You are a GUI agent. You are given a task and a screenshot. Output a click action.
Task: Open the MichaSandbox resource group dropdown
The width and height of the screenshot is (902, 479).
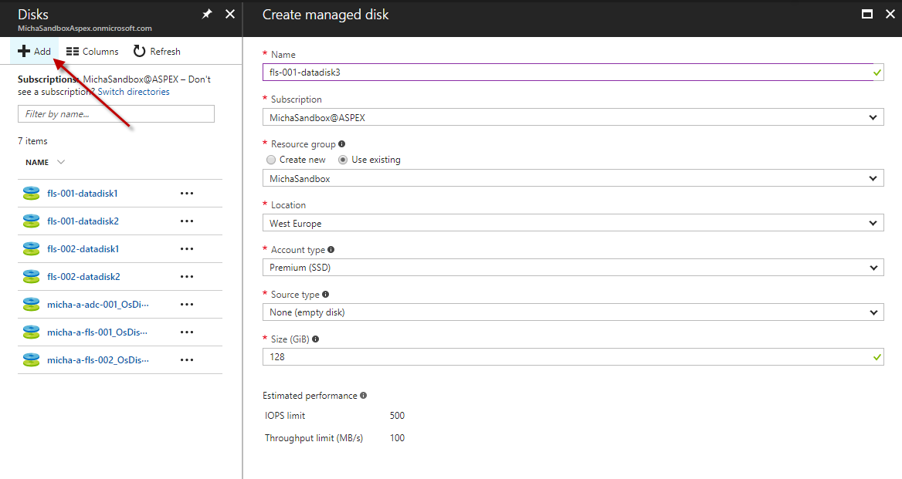(x=573, y=179)
